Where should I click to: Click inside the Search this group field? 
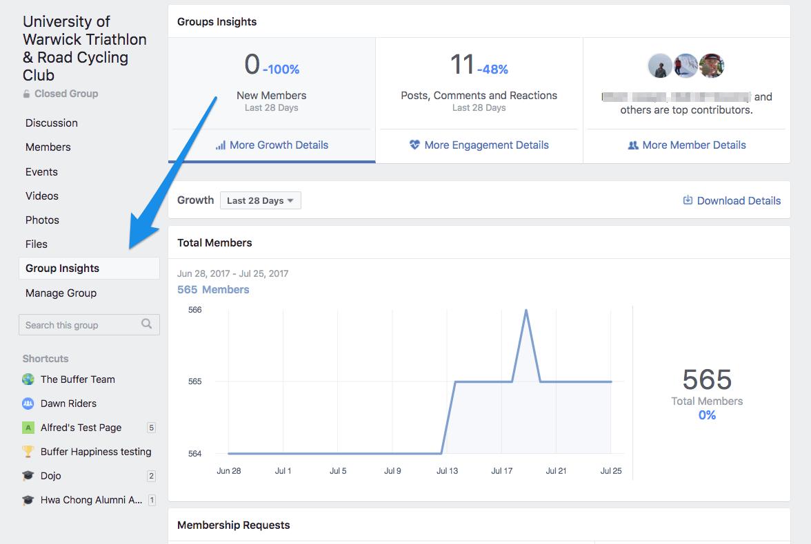[x=79, y=325]
